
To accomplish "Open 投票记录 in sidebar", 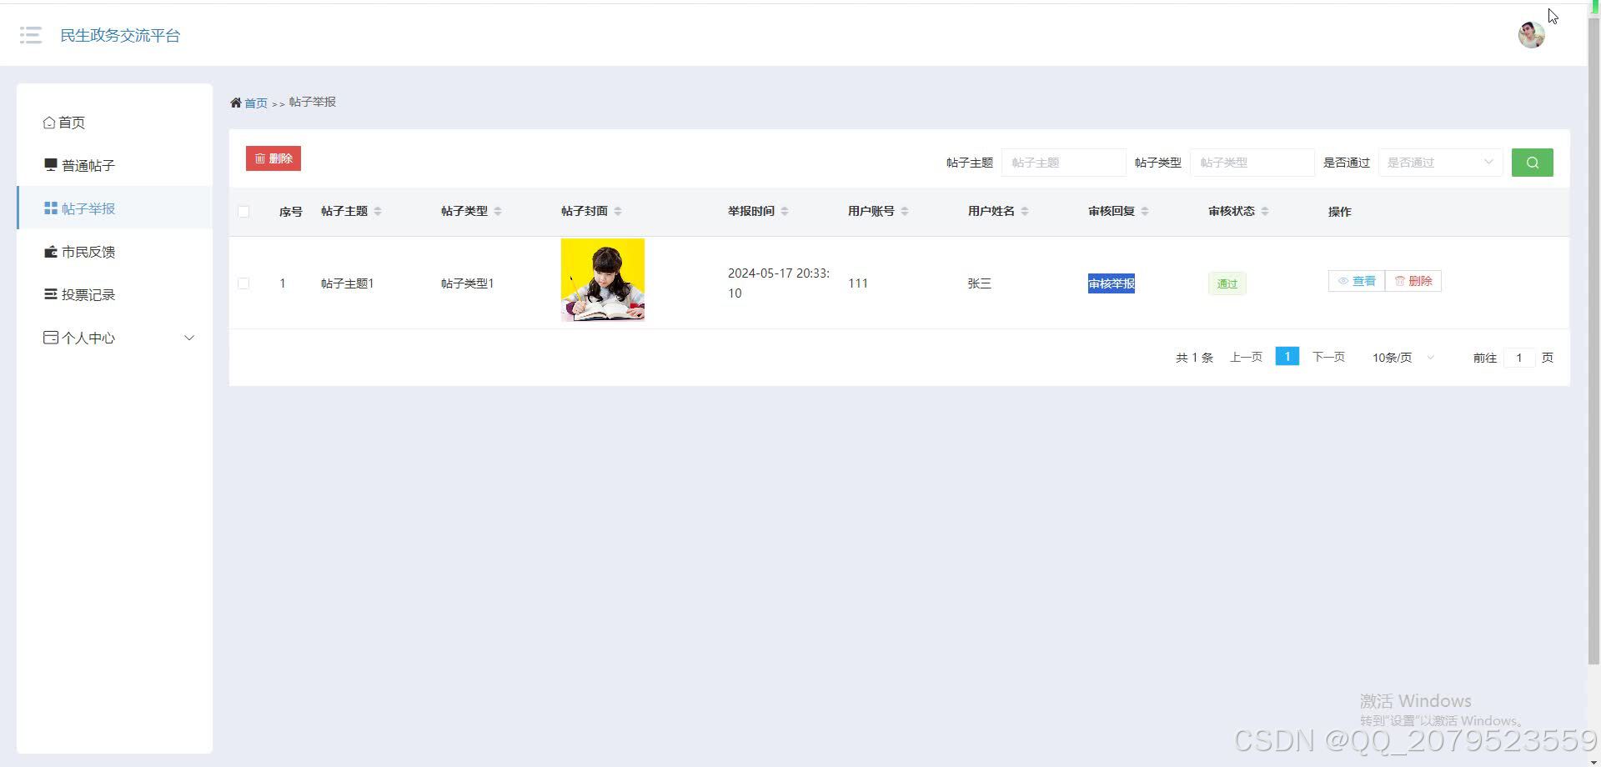I will coord(115,295).
